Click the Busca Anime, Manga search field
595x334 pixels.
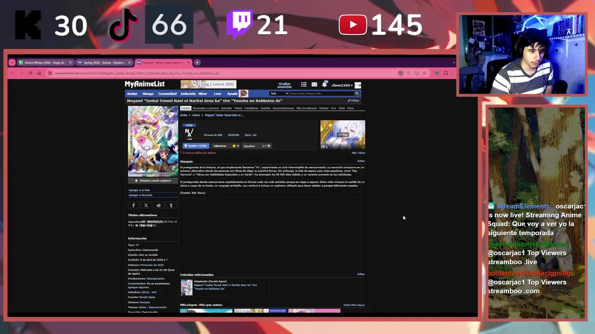click(x=322, y=94)
